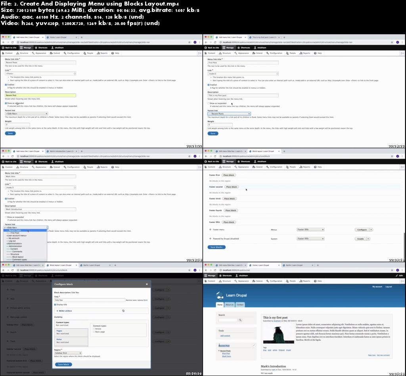Click the drag handle of the Powered by Drupal row
Viewport: 406px width, 376px height.
click(210, 239)
